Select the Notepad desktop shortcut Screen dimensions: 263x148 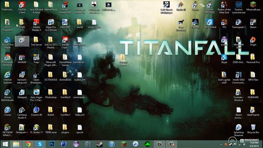22,94
